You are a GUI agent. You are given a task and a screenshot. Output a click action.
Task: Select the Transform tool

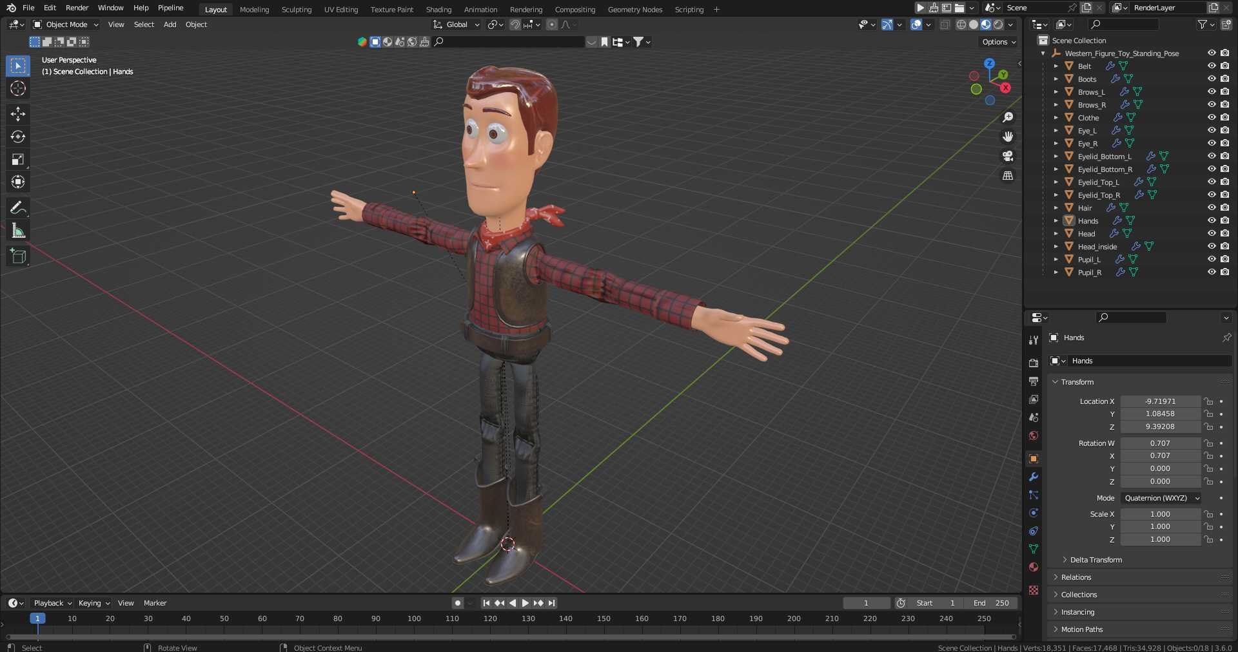(18, 182)
